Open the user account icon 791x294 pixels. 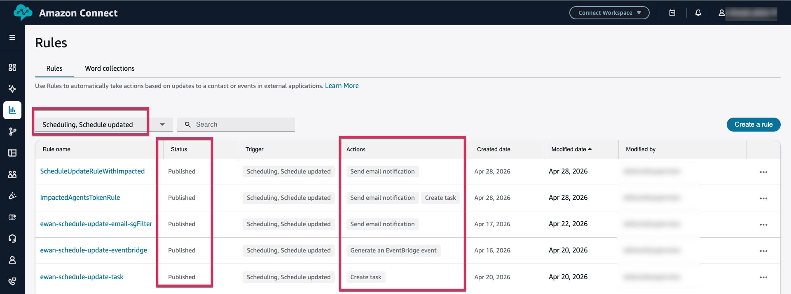tap(722, 13)
